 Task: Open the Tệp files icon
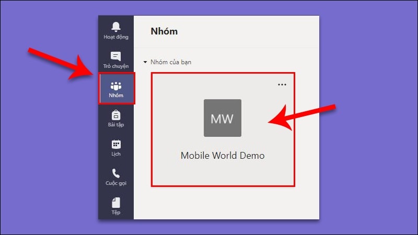[x=115, y=203]
